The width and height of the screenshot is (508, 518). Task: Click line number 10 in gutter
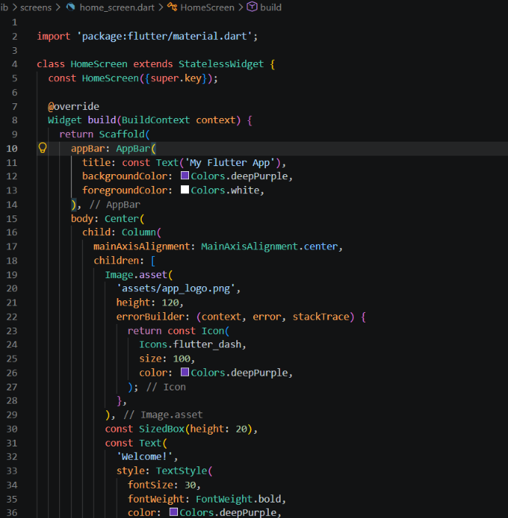pyautogui.click(x=12, y=148)
